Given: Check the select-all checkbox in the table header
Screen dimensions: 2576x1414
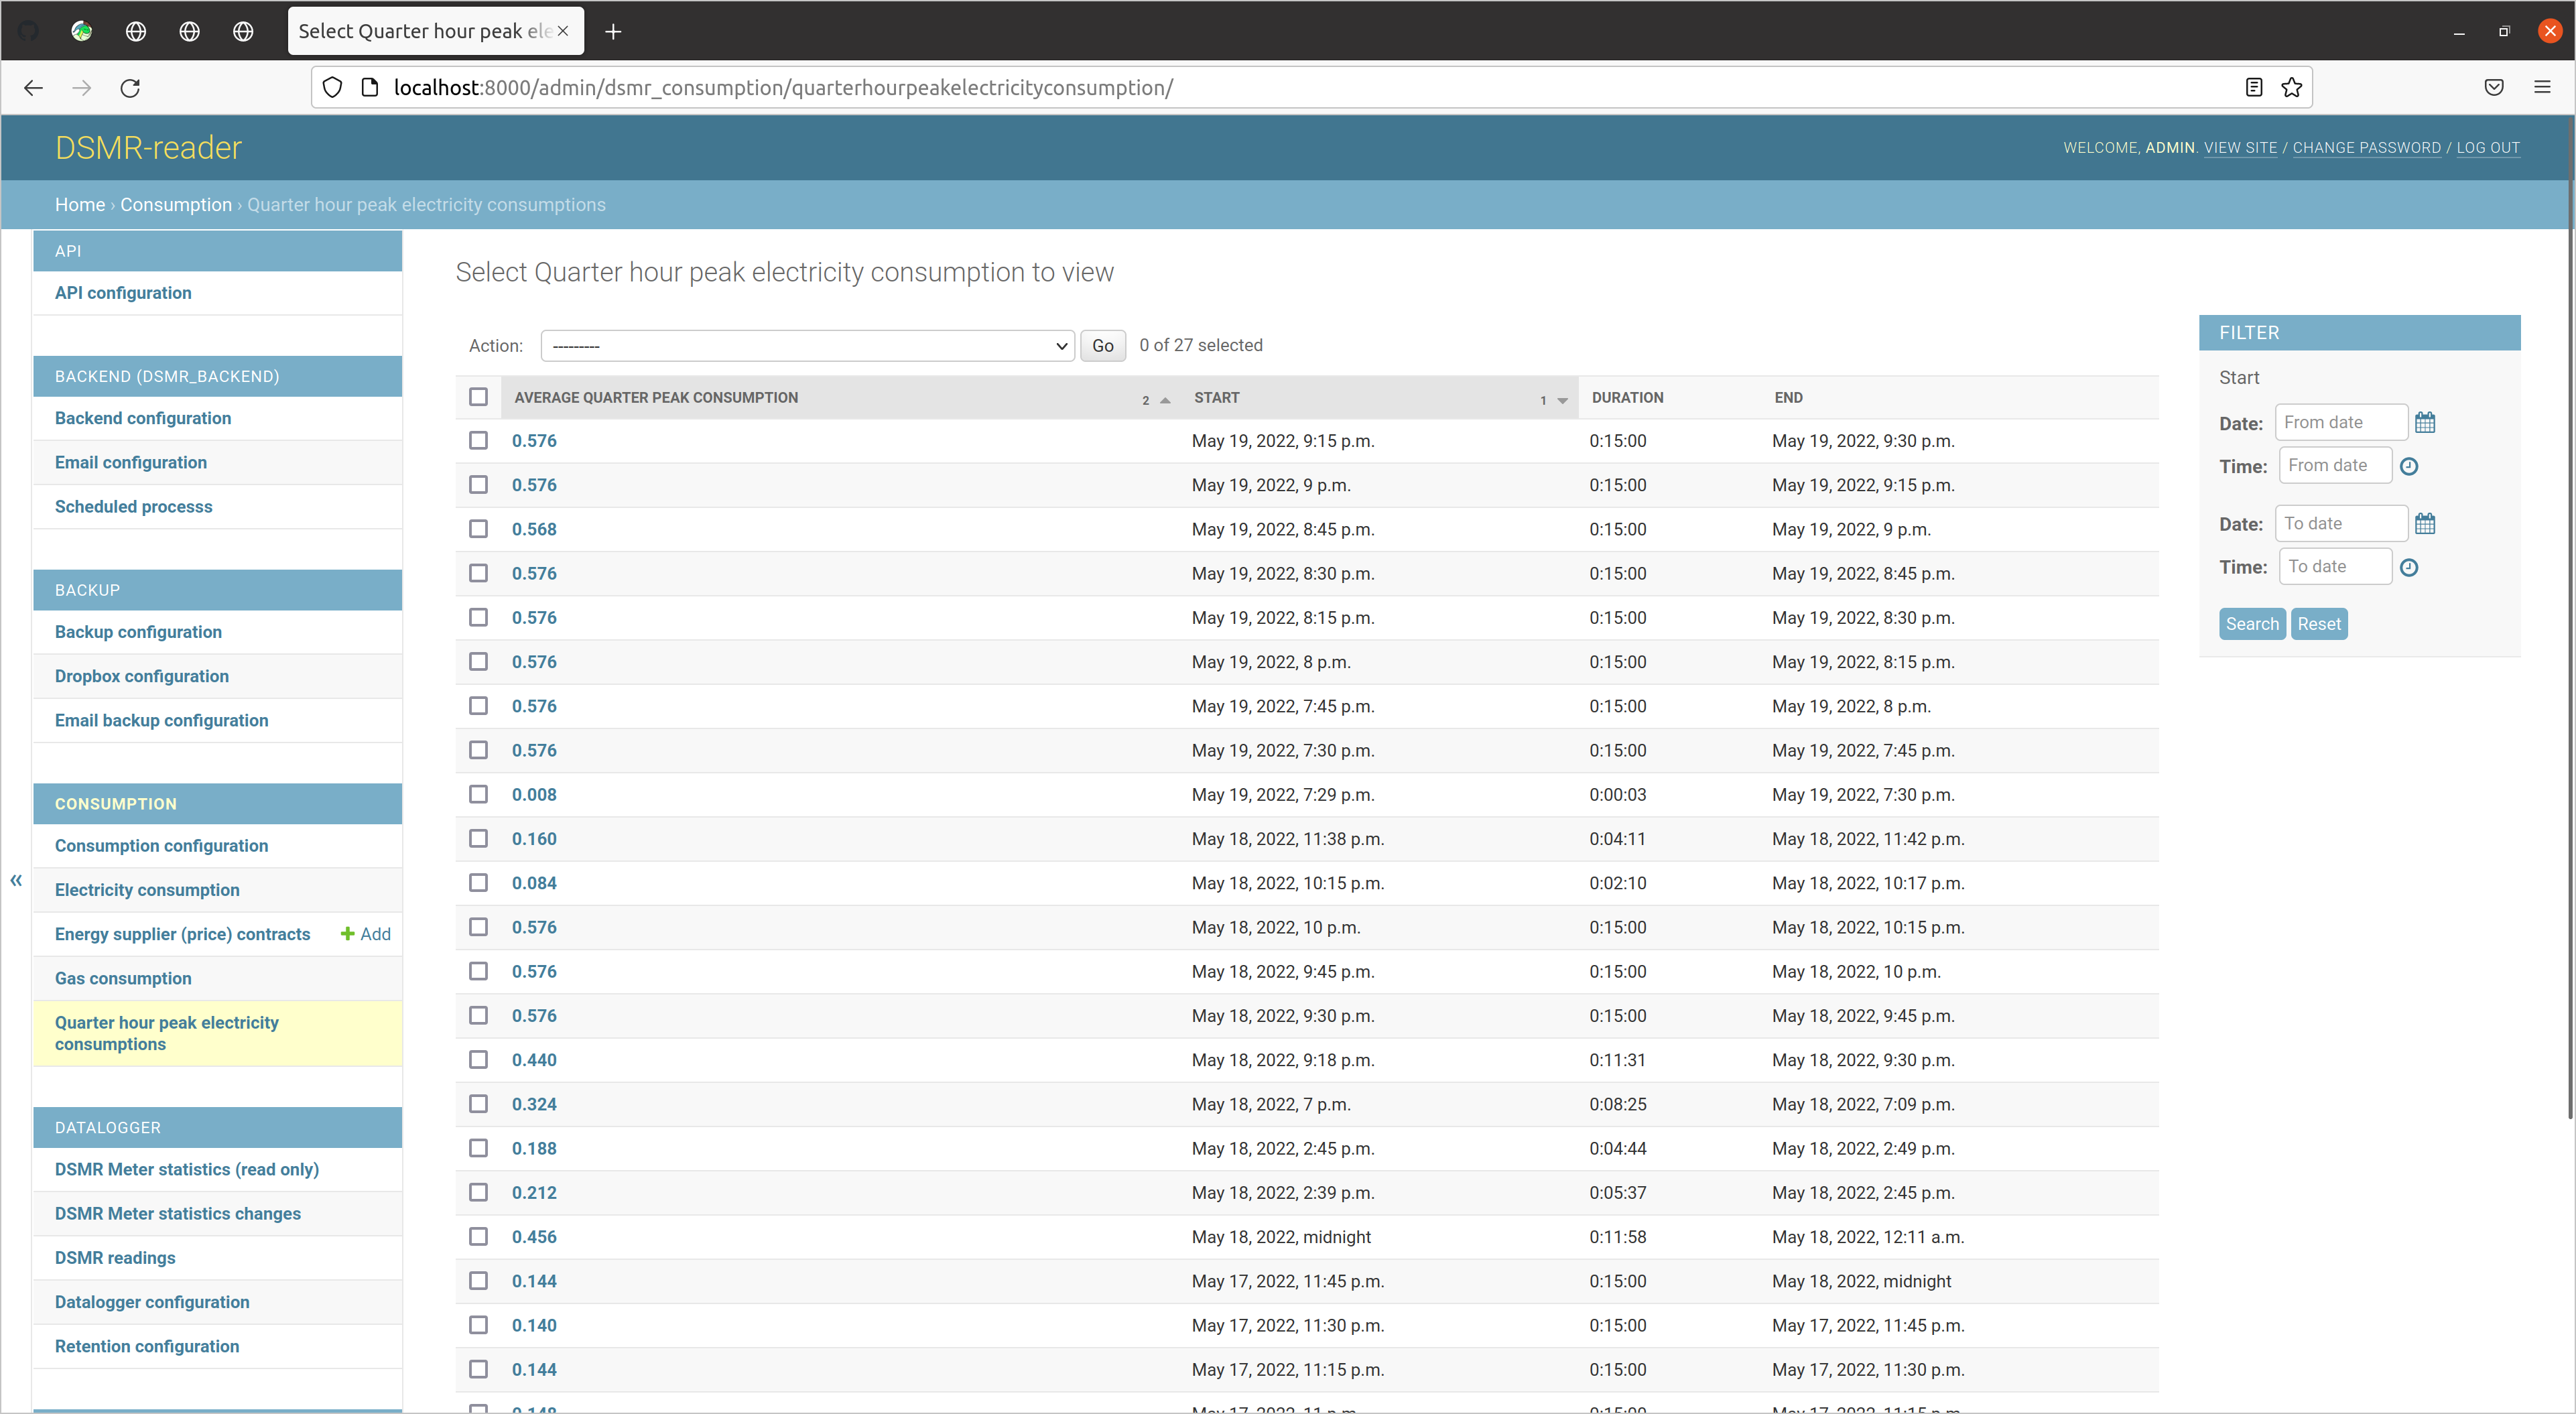Looking at the screenshot, I should pyautogui.click(x=478, y=396).
